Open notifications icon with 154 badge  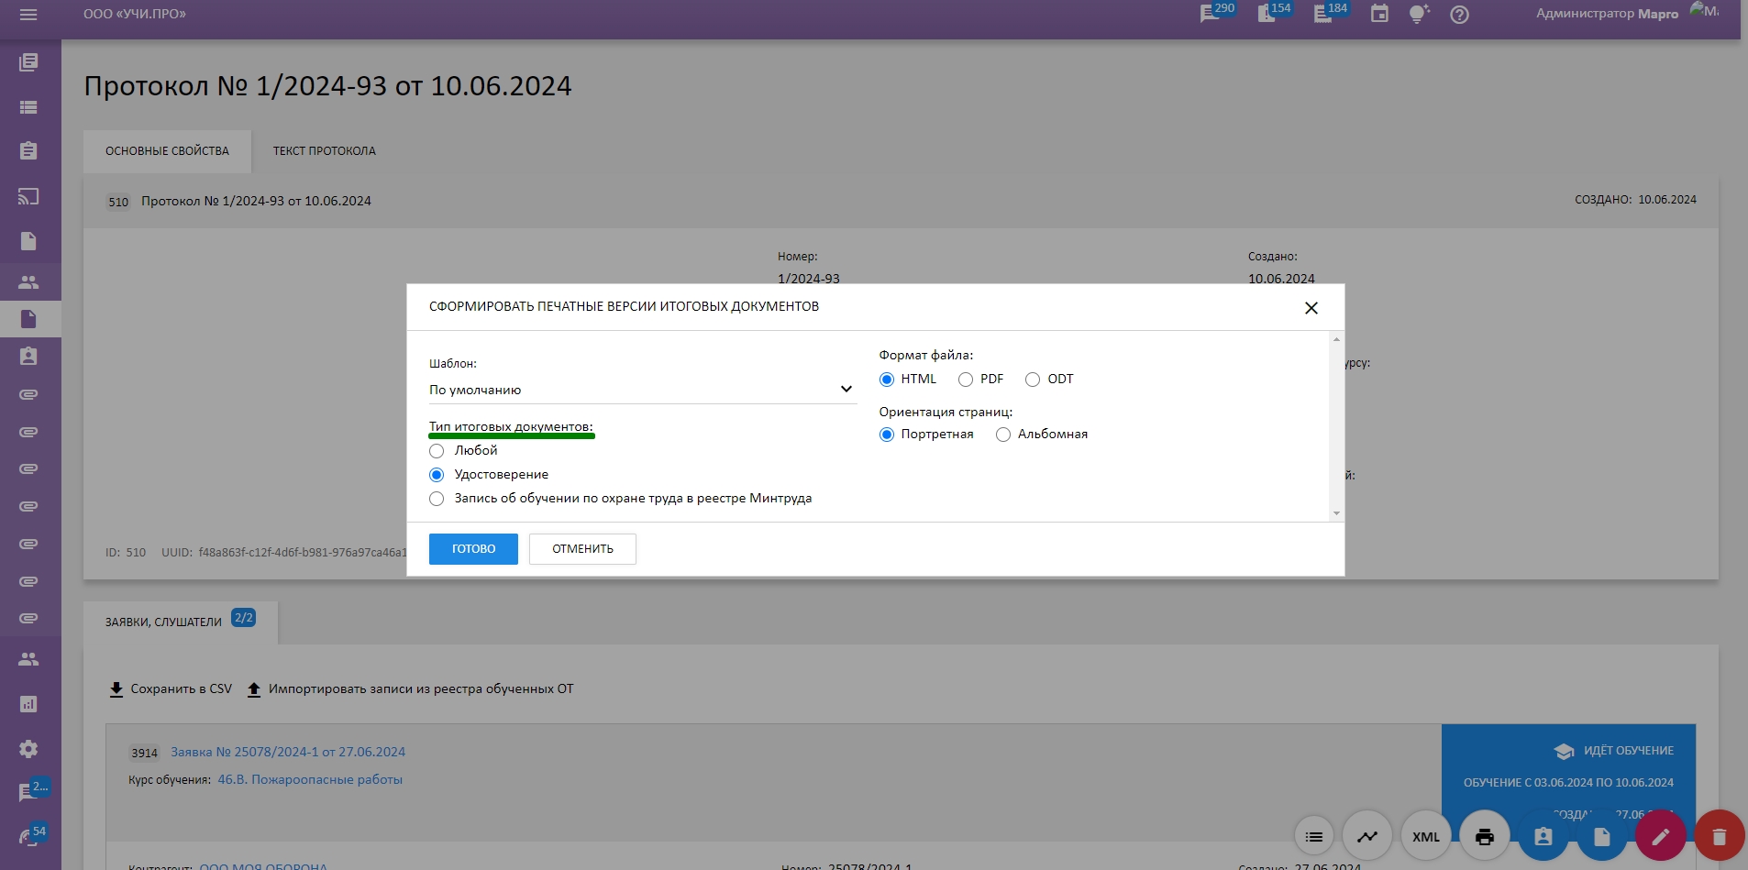(1274, 13)
